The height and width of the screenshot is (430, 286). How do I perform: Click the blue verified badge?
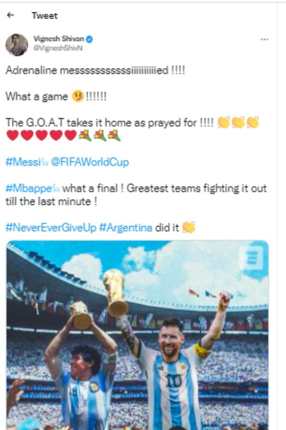(x=89, y=39)
